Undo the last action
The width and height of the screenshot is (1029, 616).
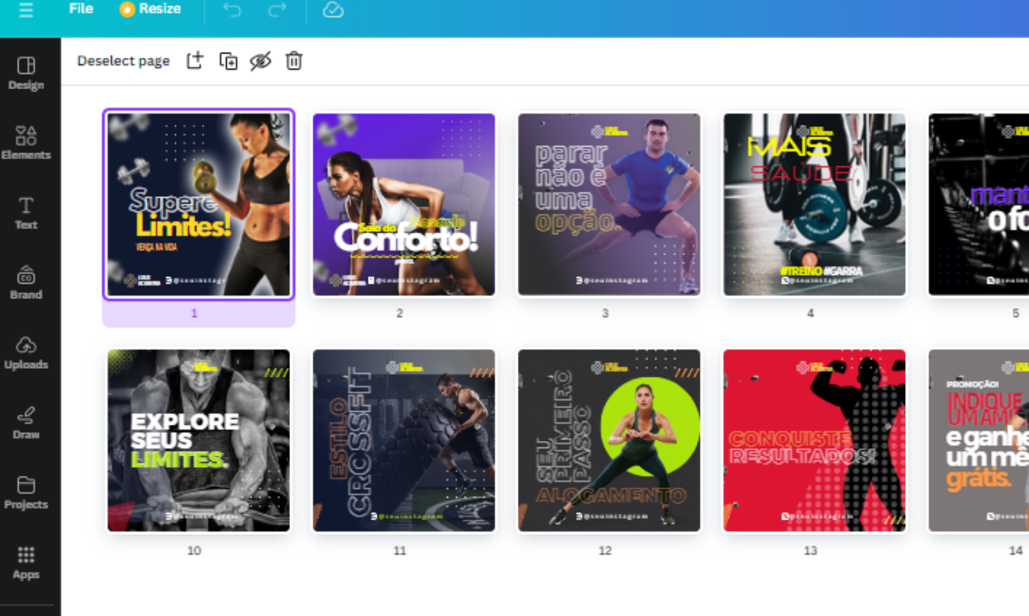(x=232, y=10)
